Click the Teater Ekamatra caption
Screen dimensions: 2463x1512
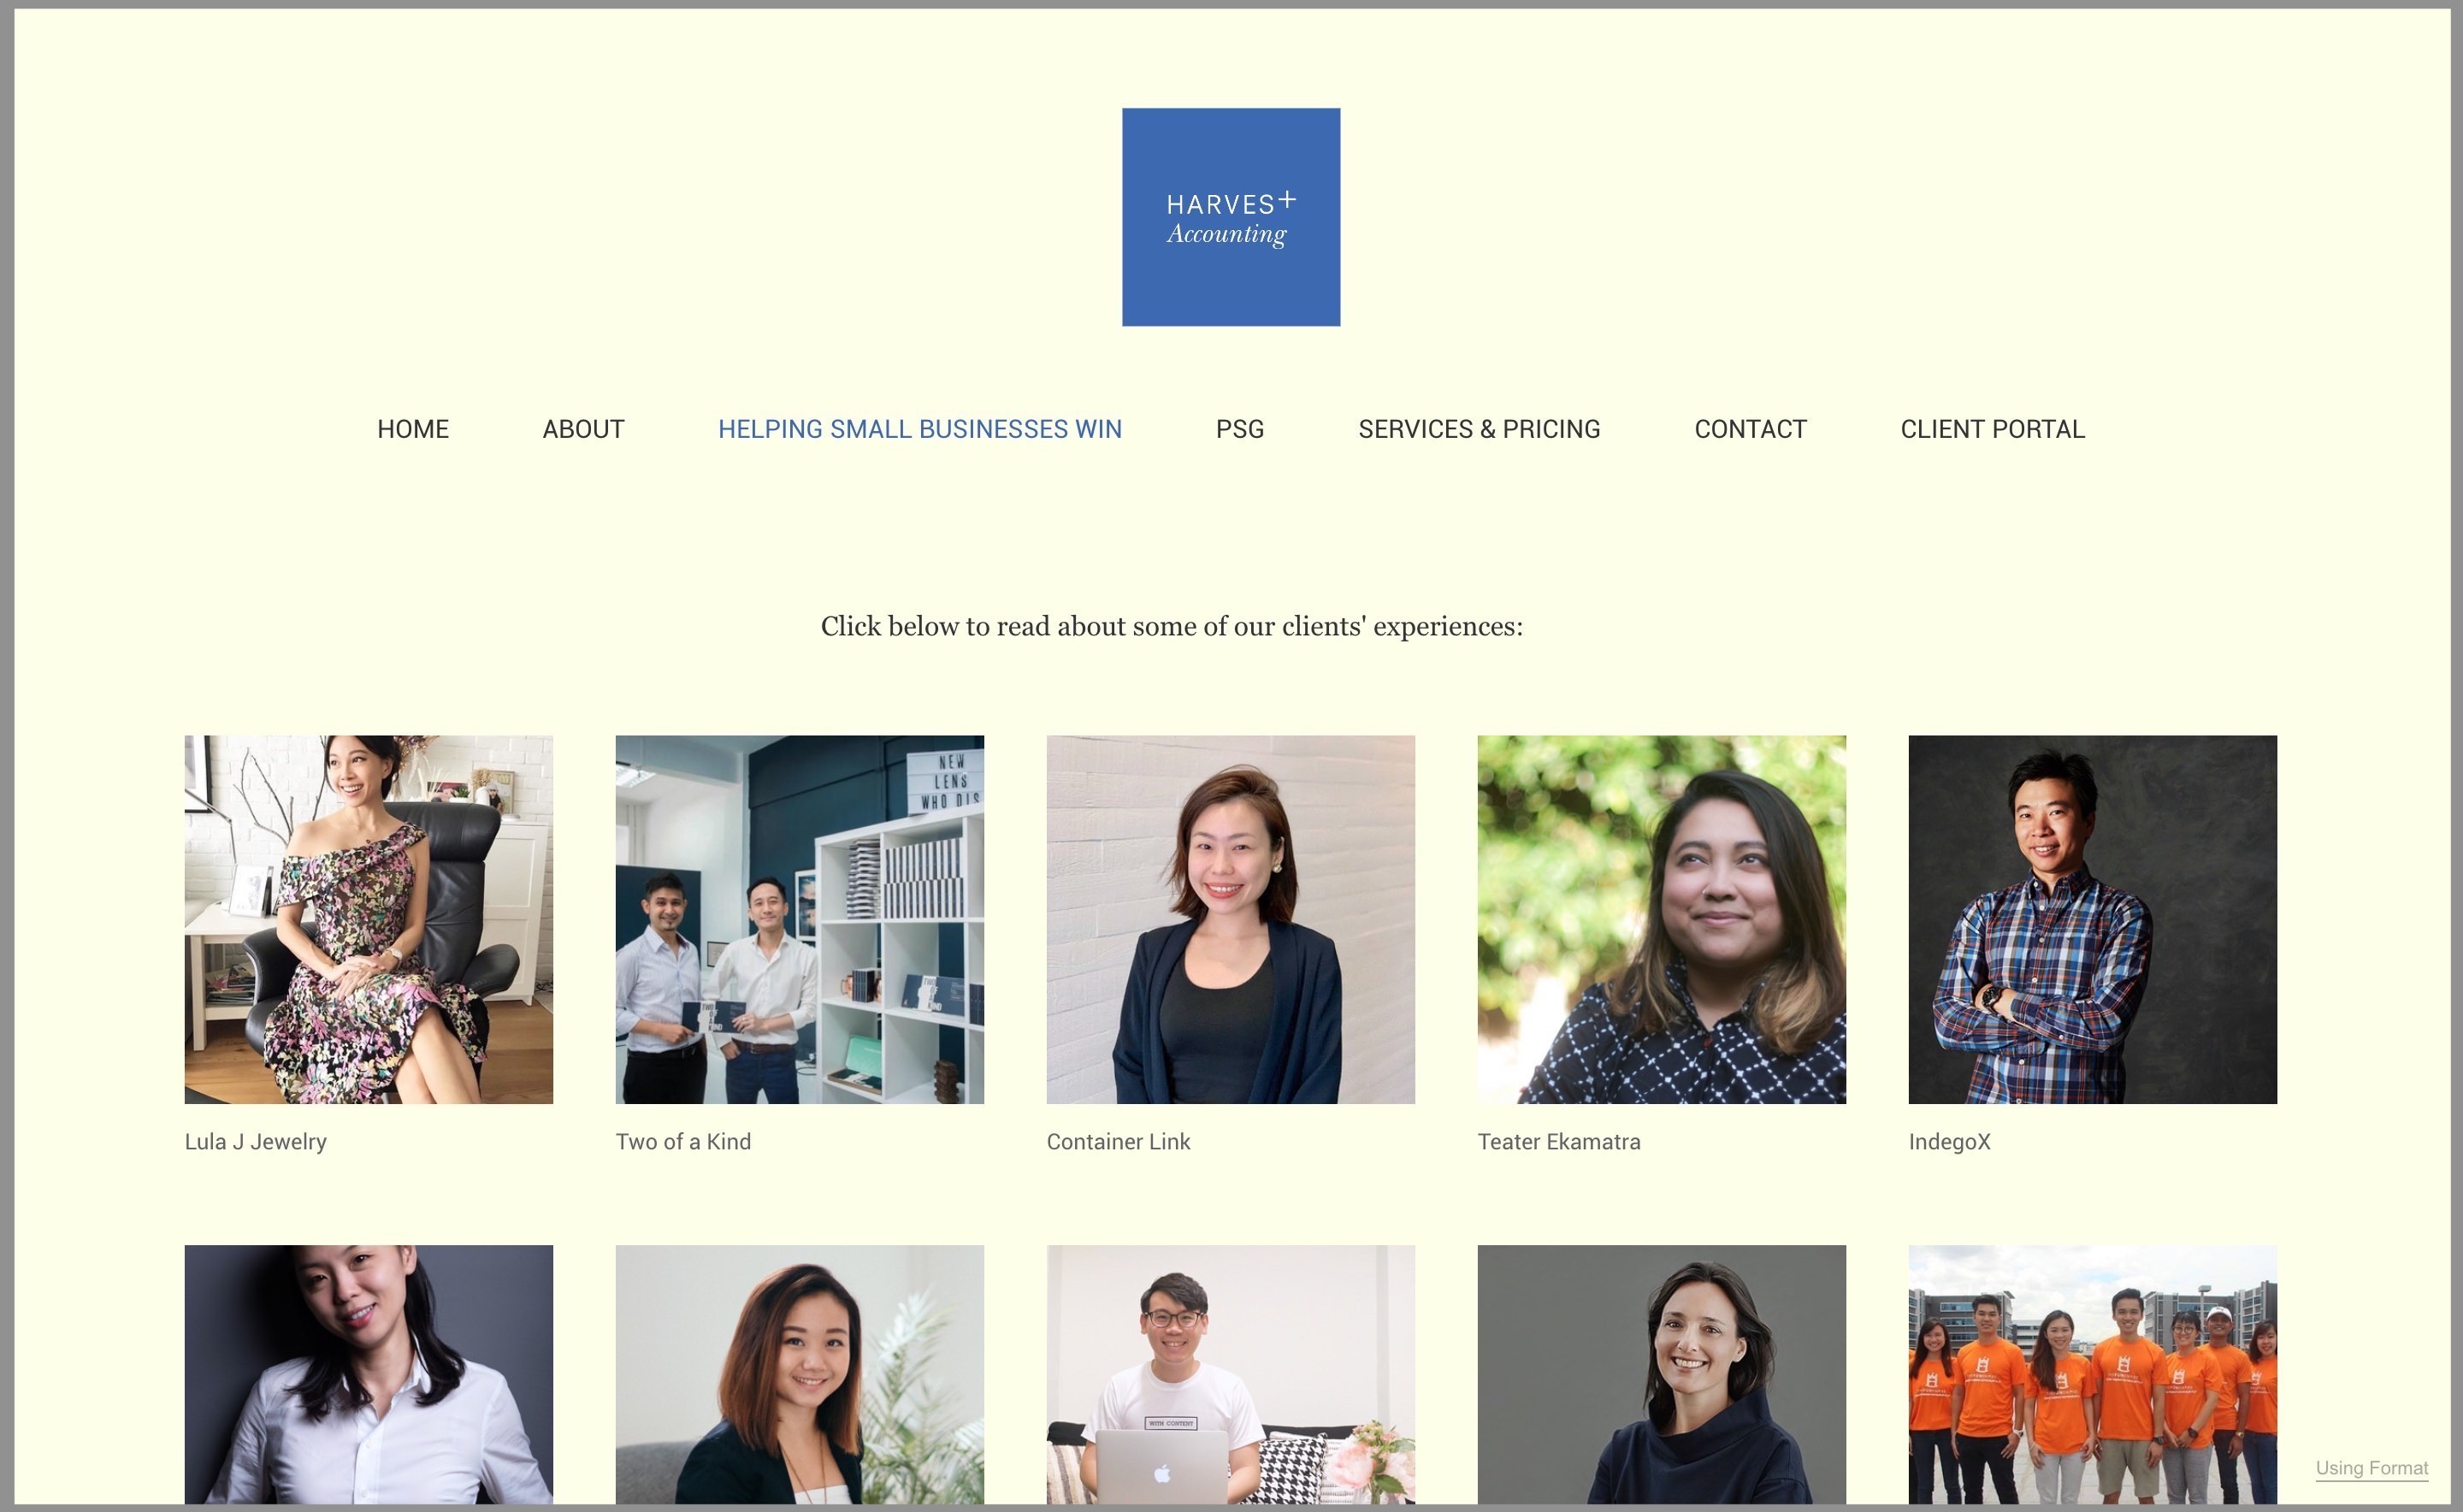tap(1559, 1142)
